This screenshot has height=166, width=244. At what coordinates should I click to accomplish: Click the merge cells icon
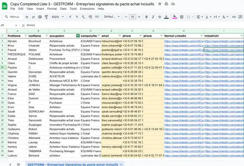pyautogui.click(x=188, y=17)
